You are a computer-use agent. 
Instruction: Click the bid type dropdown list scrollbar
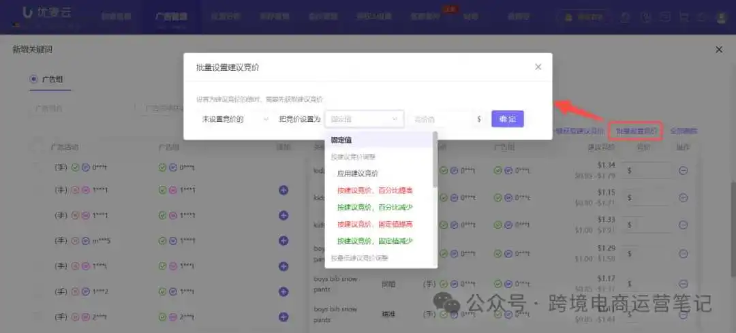435,159
